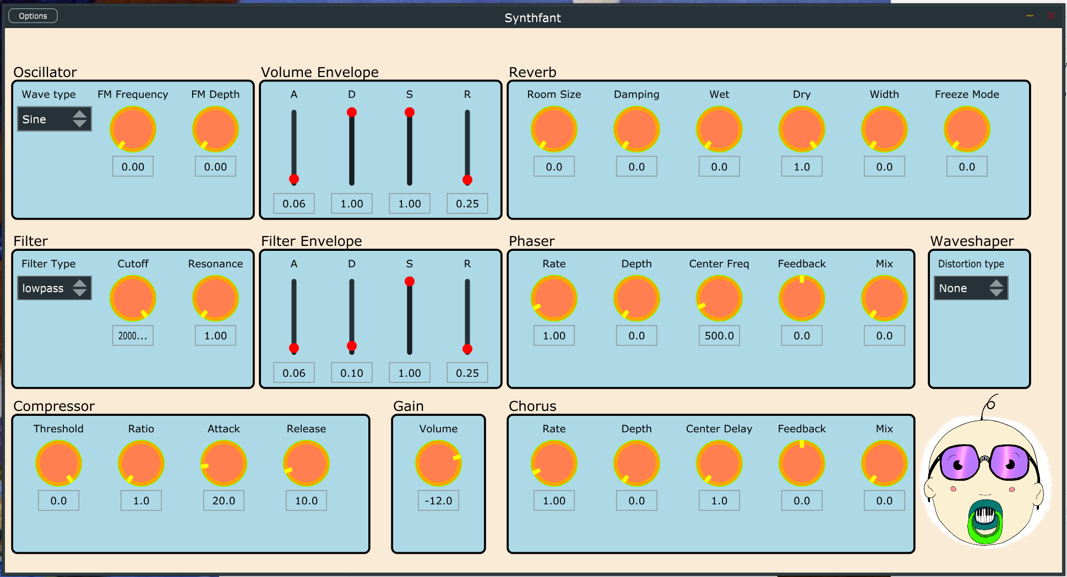Image resolution: width=1067 pixels, height=577 pixels.
Task: Adjust the Gain Volume knob
Action: (438, 463)
